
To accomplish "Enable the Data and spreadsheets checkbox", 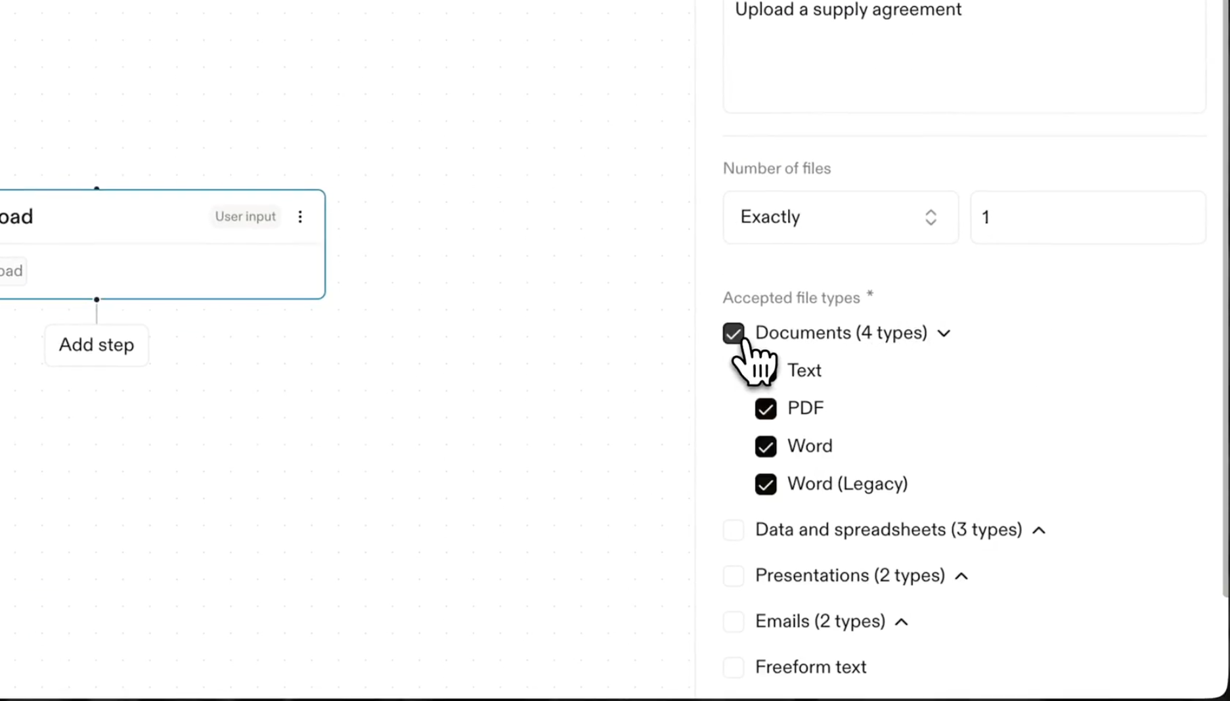I will [733, 530].
